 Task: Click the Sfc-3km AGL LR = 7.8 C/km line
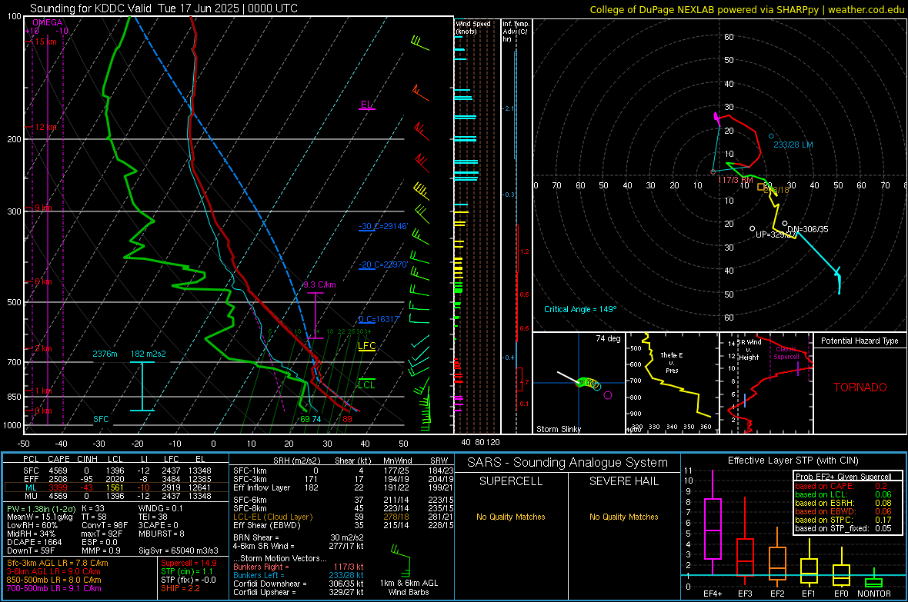(58, 563)
